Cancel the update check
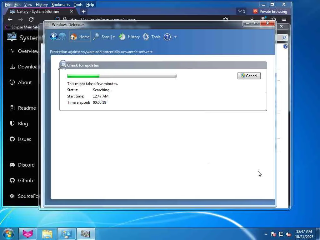The image size is (320, 240). (x=249, y=76)
